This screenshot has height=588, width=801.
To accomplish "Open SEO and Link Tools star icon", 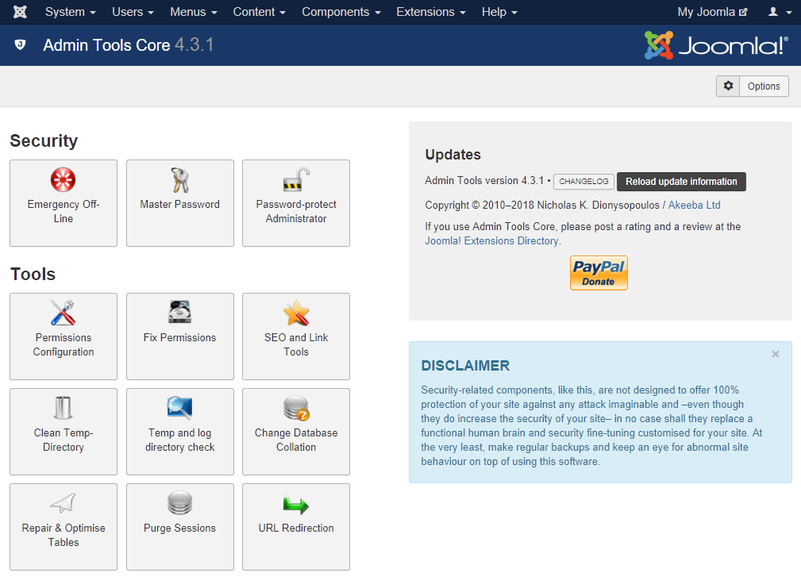I will click(296, 313).
